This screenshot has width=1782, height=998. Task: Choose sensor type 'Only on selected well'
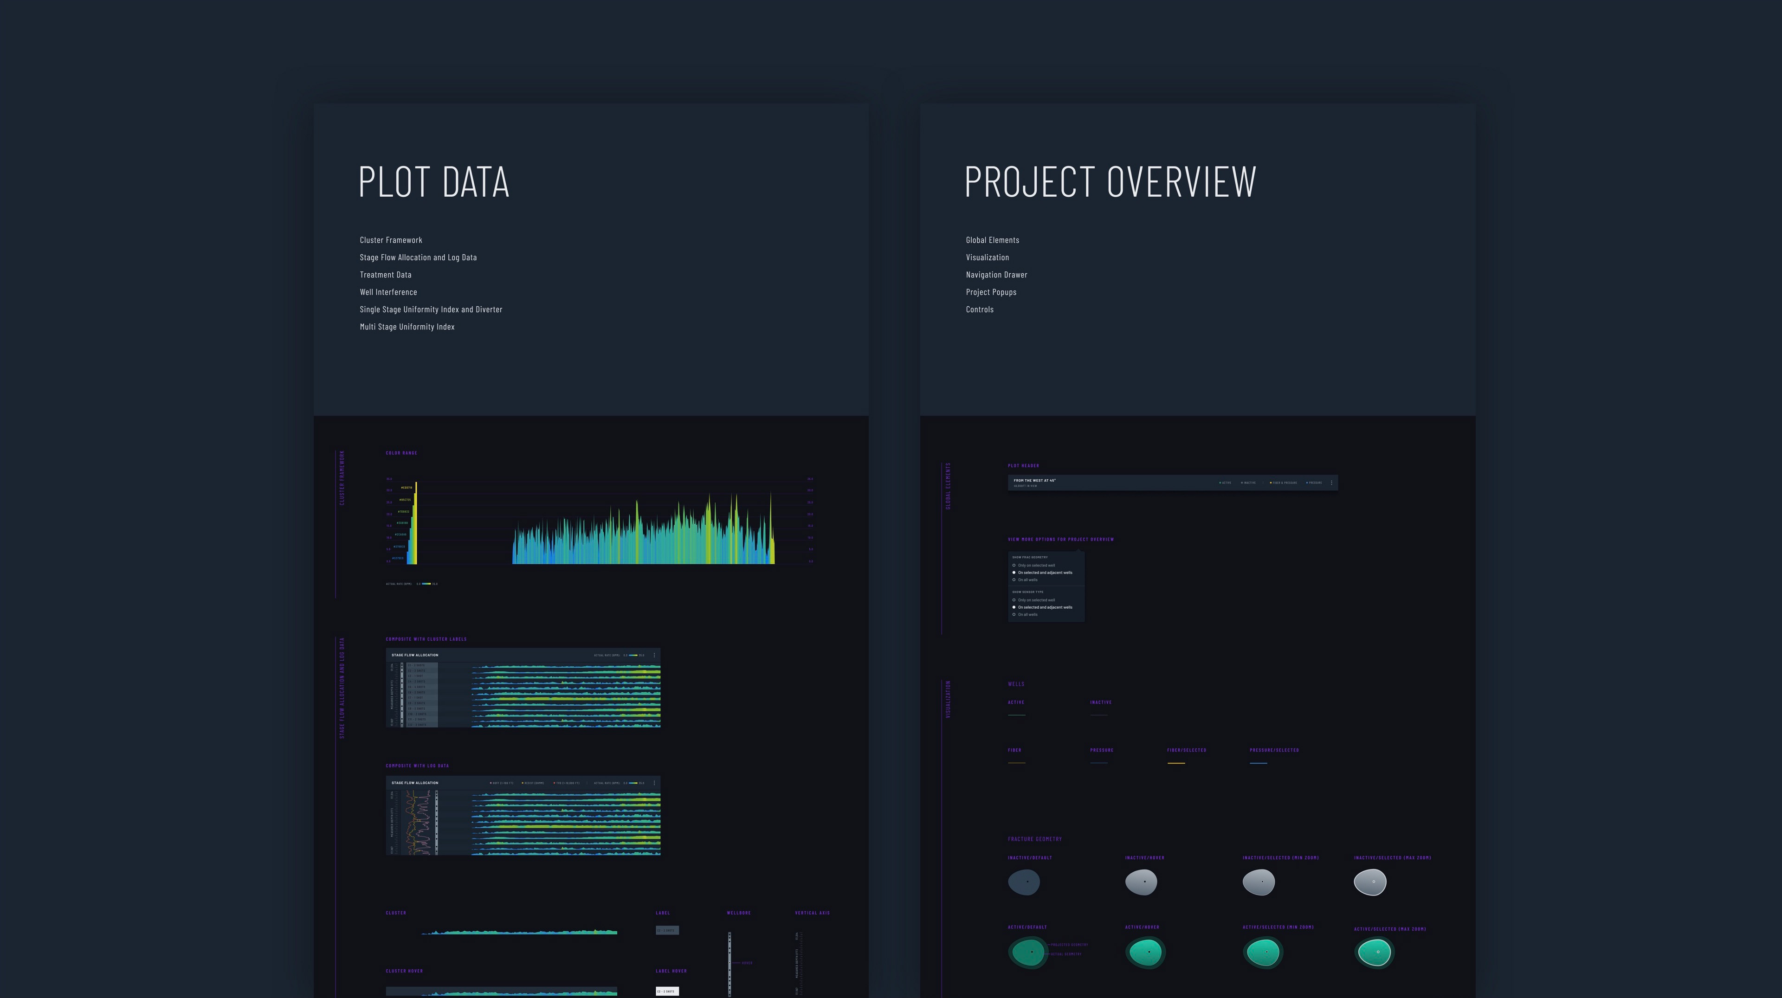point(1014,599)
